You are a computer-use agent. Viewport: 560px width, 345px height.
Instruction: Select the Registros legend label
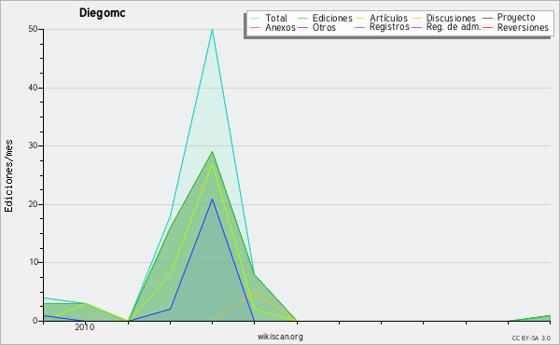pyautogui.click(x=389, y=27)
